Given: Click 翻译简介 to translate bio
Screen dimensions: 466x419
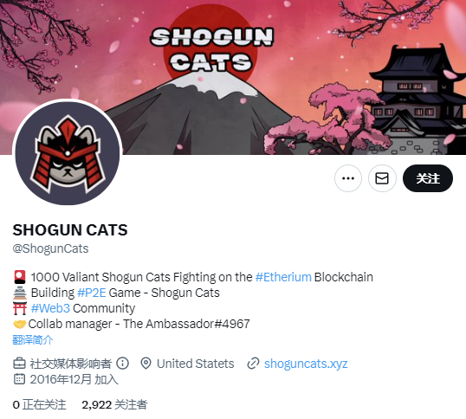Looking at the screenshot, I should (x=33, y=339).
